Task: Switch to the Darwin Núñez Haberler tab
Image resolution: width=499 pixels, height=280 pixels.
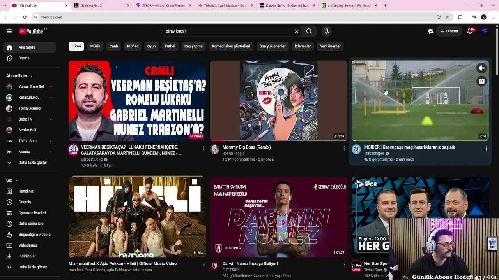Action: point(287,5)
